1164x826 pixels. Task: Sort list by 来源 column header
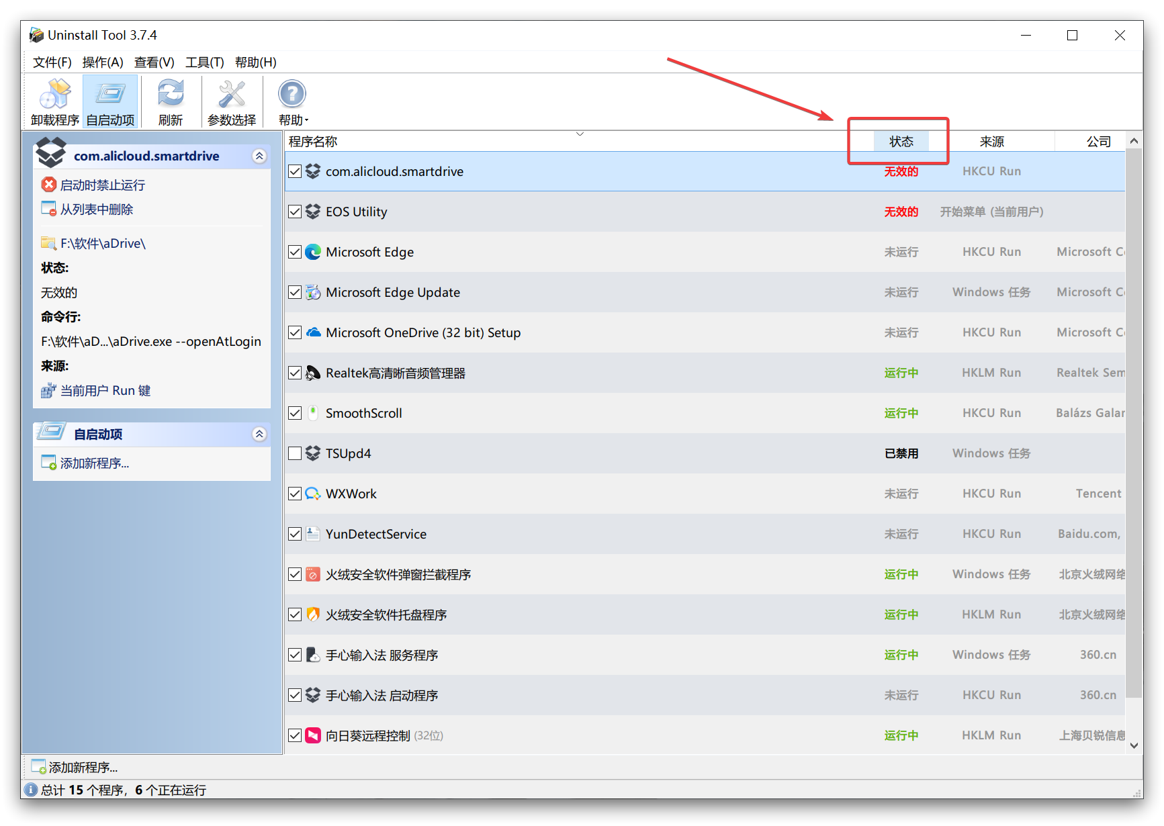coord(992,142)
